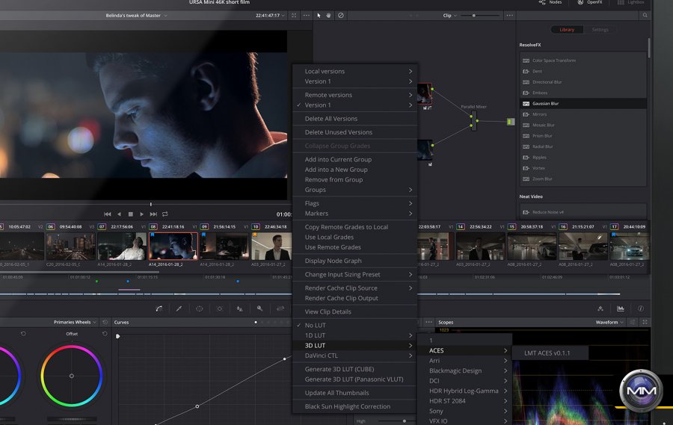
Task: Open Scopes three-dot options menu
Action: [x=428, y=322]
